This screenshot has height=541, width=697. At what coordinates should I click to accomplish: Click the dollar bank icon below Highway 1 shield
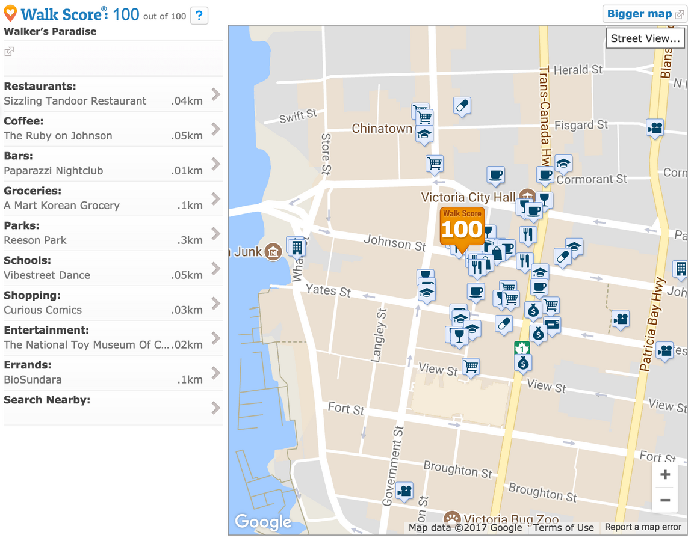(x=523, y=364)
